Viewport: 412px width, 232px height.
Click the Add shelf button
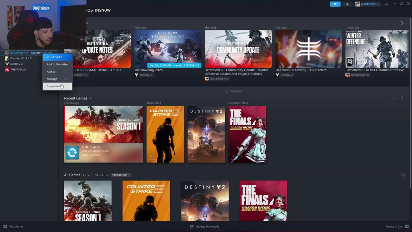(x=234, y=91)
